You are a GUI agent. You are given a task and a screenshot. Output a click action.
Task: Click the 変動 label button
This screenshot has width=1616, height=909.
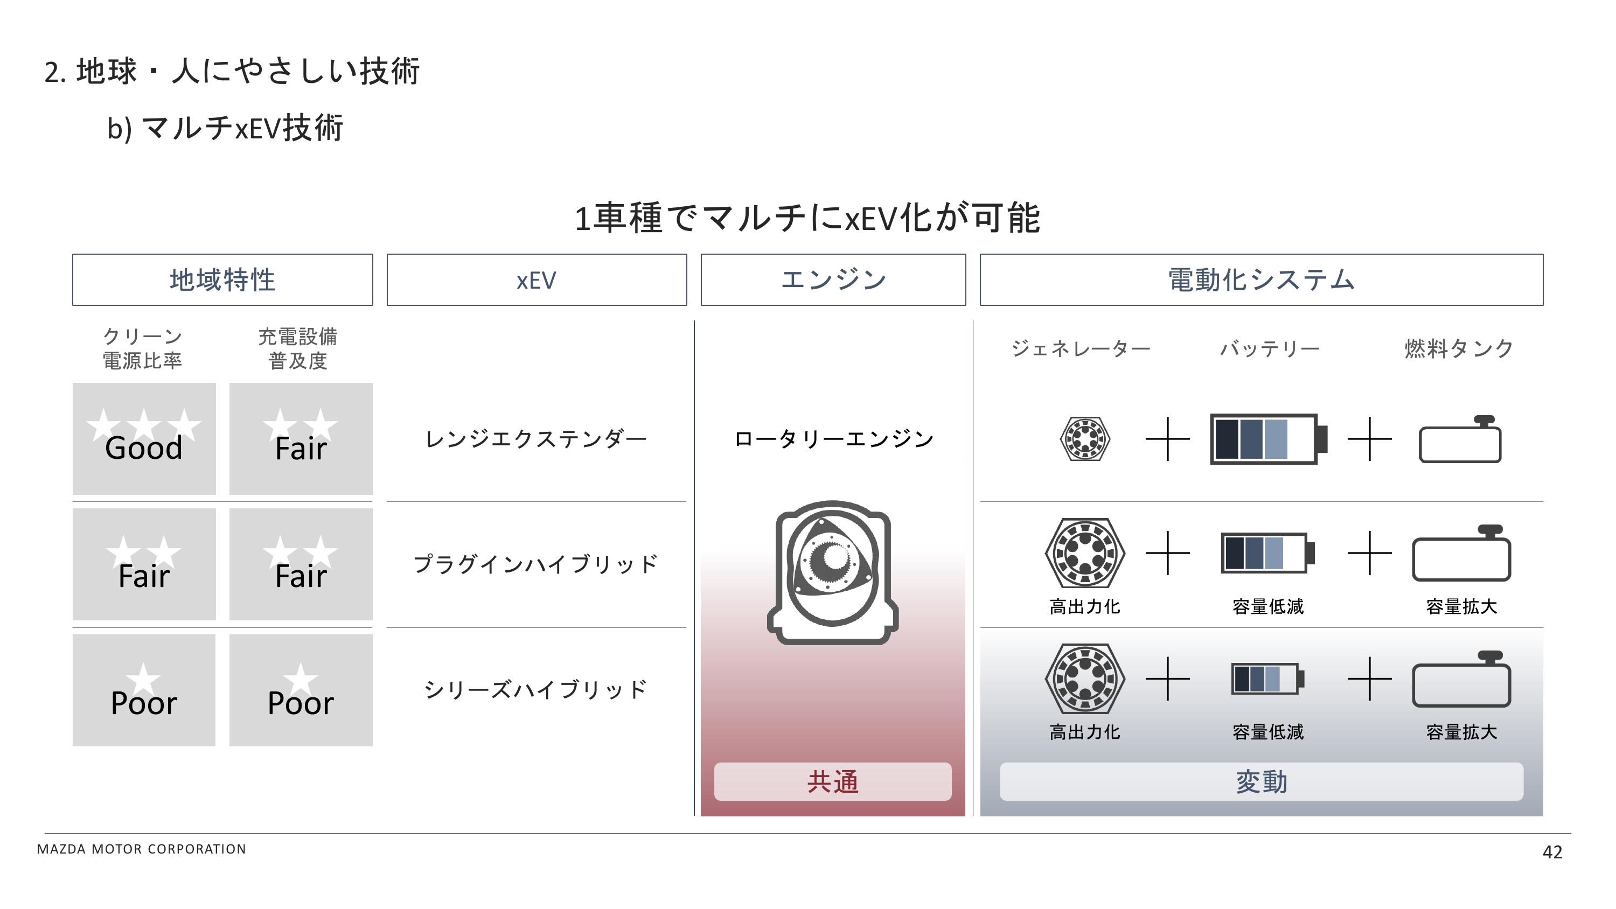pyautogui.click(x=1261, y=782)
